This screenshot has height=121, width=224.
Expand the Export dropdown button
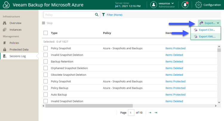[209, 23]
